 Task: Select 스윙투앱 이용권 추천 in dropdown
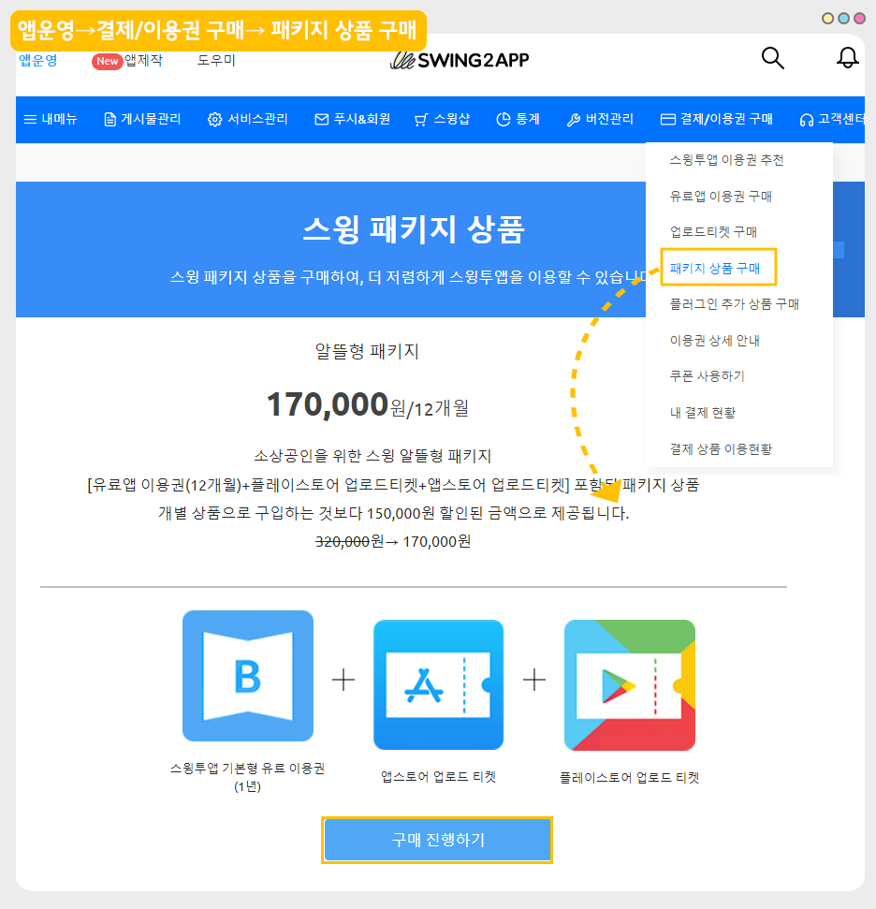(x=727, y=160)
